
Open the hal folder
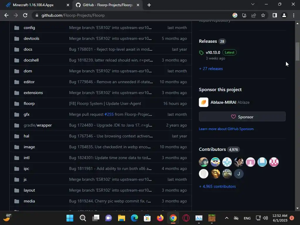pos(26,136)
